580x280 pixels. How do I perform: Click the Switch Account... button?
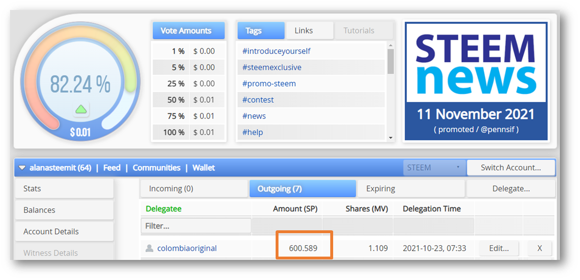(x=511, y=168)
